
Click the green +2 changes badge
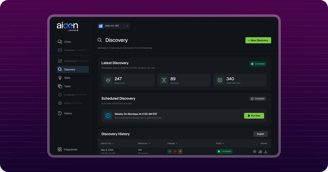[x=169, y=151]
